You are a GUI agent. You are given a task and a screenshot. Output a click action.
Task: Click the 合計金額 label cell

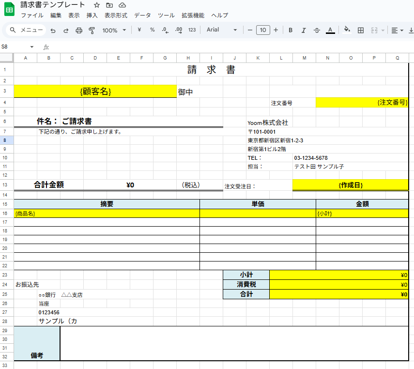pyautogui.click(x=49, y=184)
